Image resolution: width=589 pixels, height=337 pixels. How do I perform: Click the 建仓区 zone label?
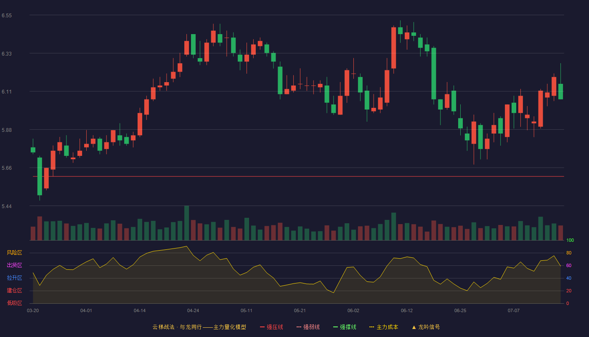pos(14,291)
